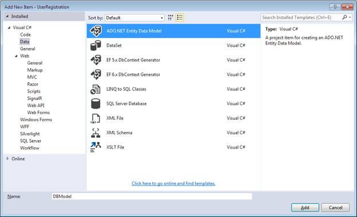Expand the Online section
Screen dimensions: 357x217
7,159
